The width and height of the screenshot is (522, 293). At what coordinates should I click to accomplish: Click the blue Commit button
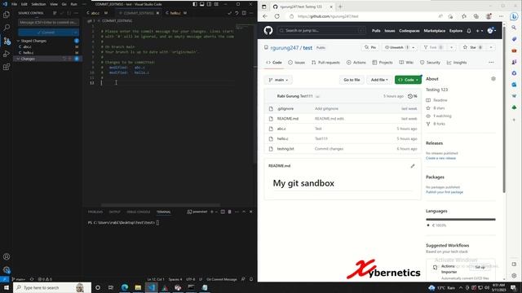(46, 33)
